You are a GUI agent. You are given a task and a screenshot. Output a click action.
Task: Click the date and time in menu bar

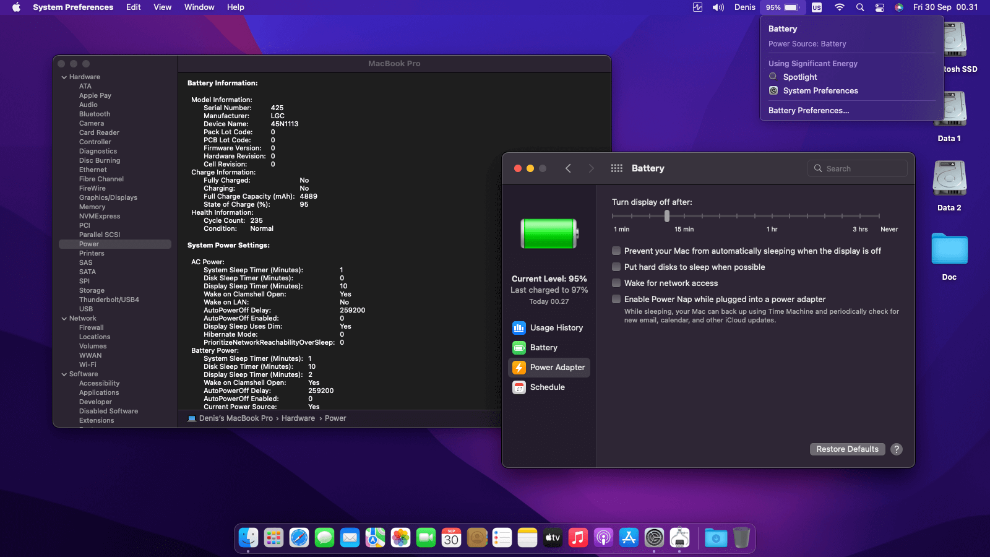point(945,7)
